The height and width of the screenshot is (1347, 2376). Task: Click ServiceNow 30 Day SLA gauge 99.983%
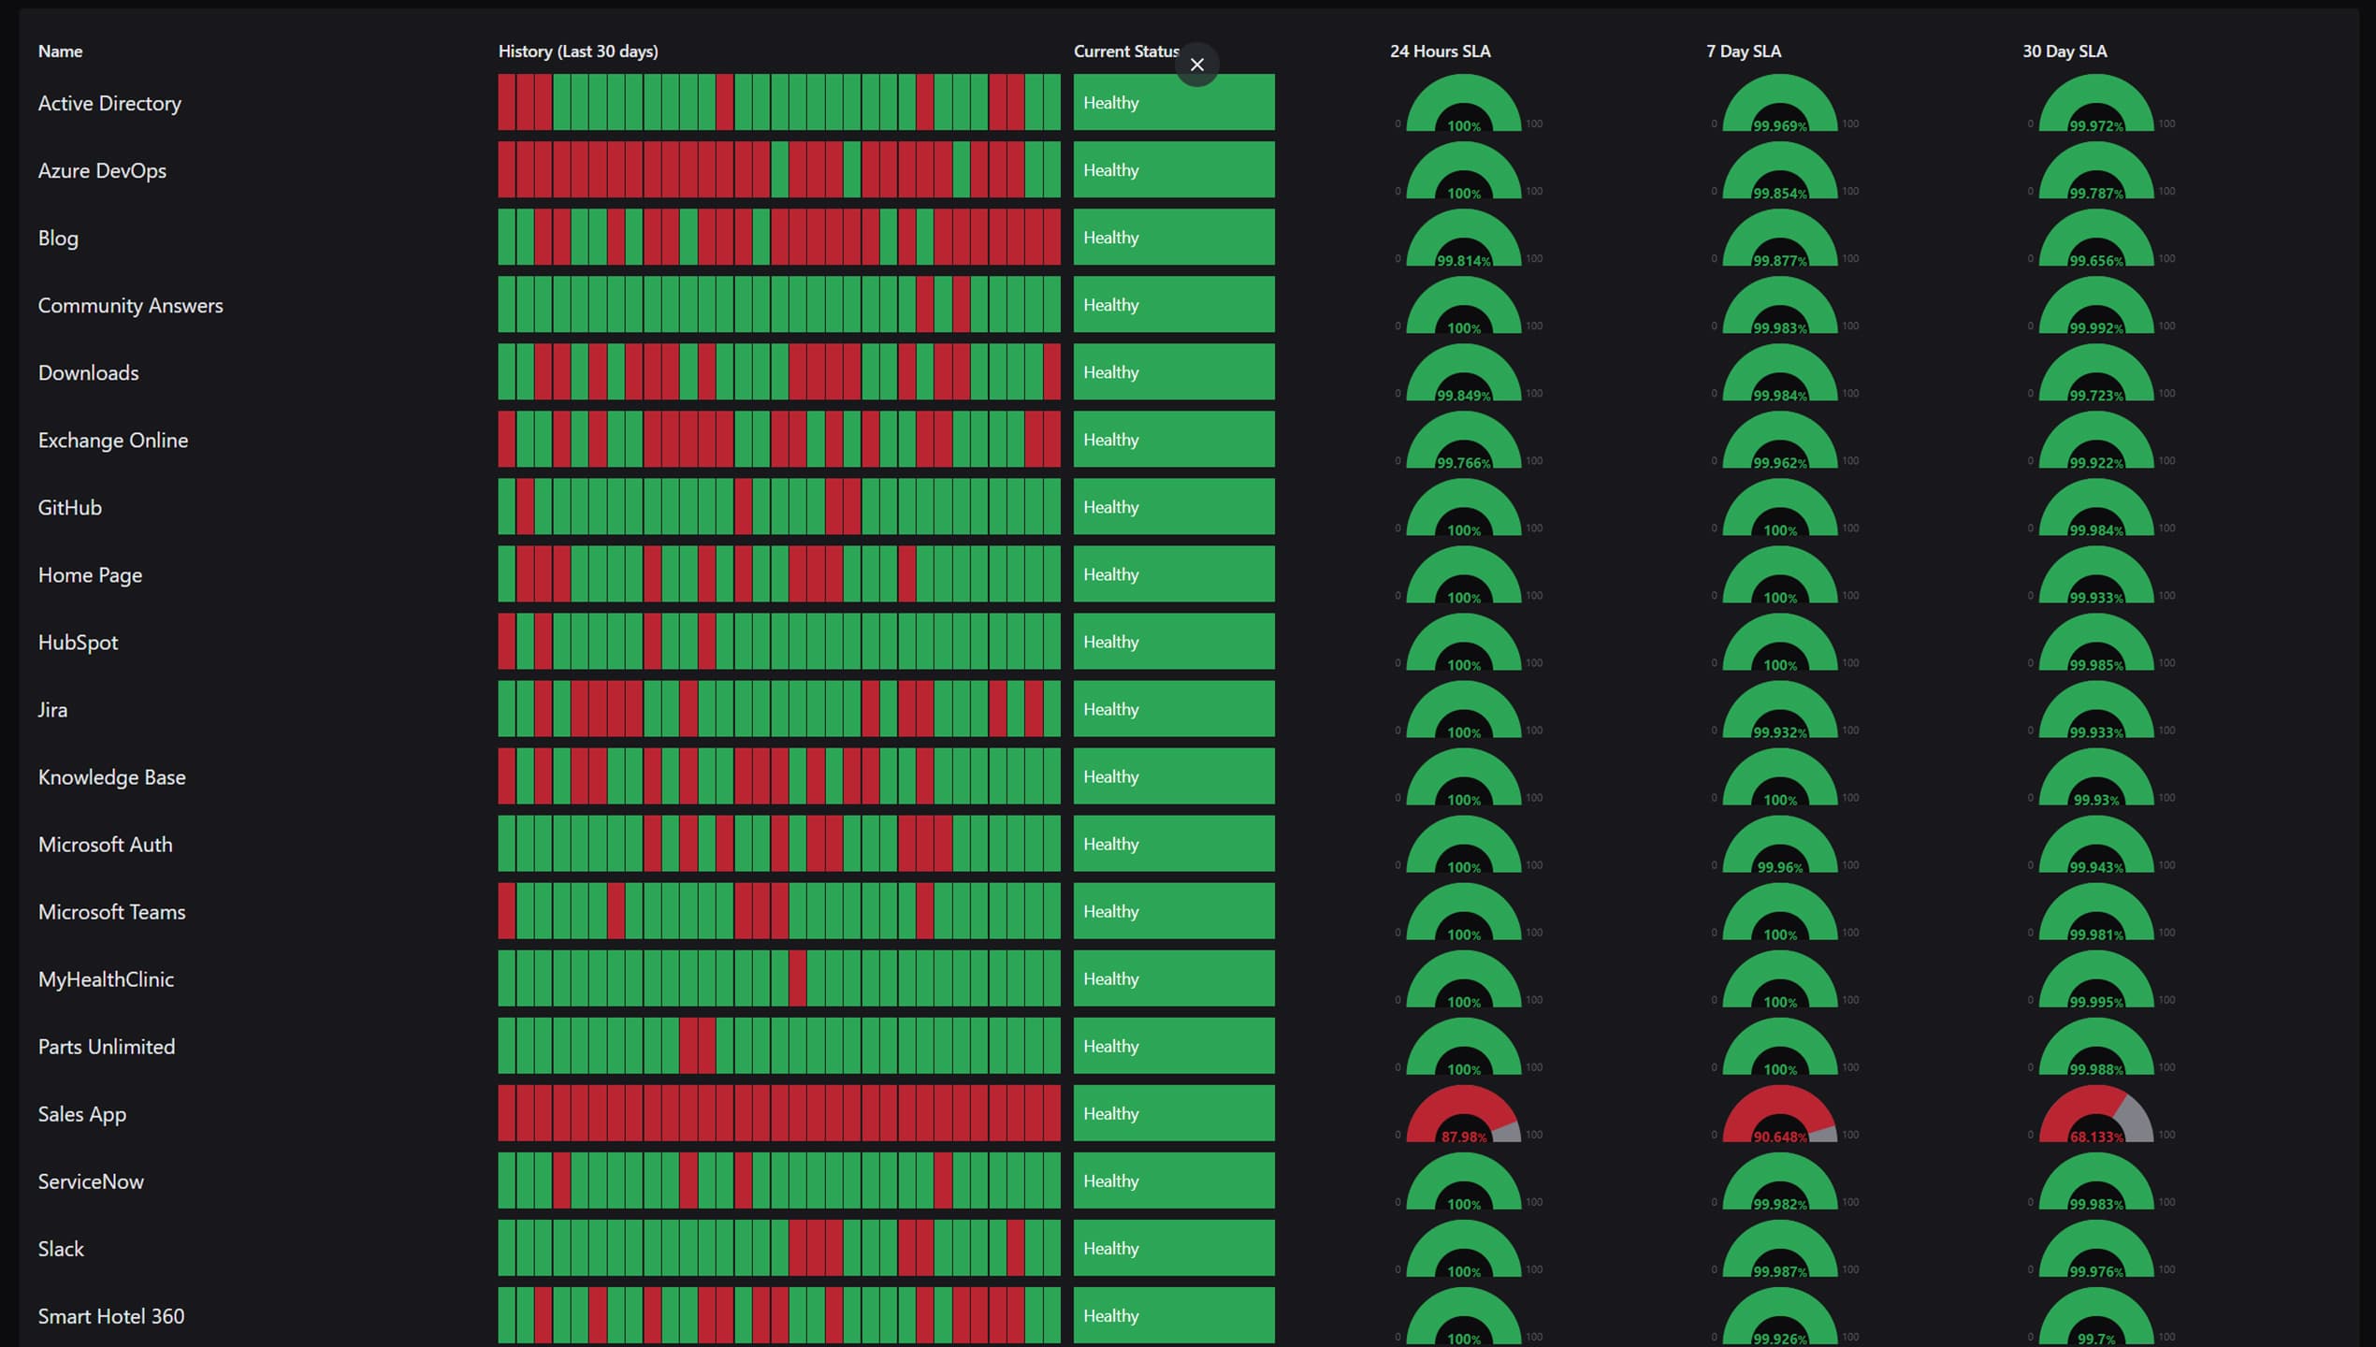pyautogui.click(x=2095, y=1182)
